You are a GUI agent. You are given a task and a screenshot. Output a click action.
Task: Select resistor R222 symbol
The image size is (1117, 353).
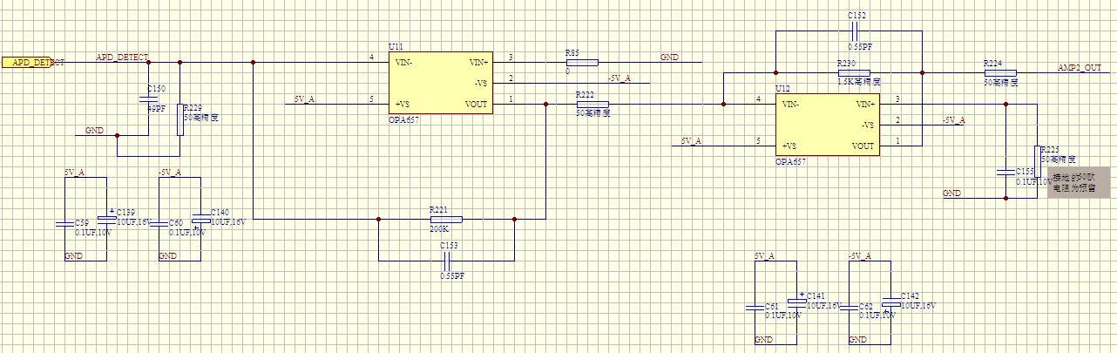(592, 105)
